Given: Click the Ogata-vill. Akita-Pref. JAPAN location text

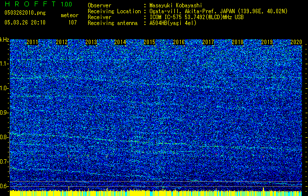Looking at the screenshot, I should [218, 11].
